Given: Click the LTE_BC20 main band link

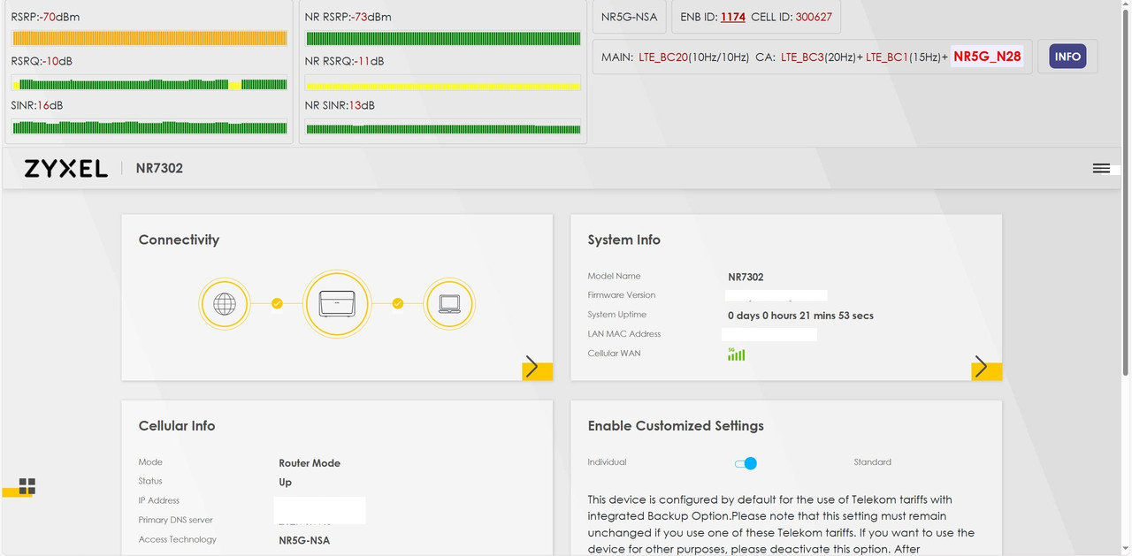Looking at the screenshot, I should (663, 57).
